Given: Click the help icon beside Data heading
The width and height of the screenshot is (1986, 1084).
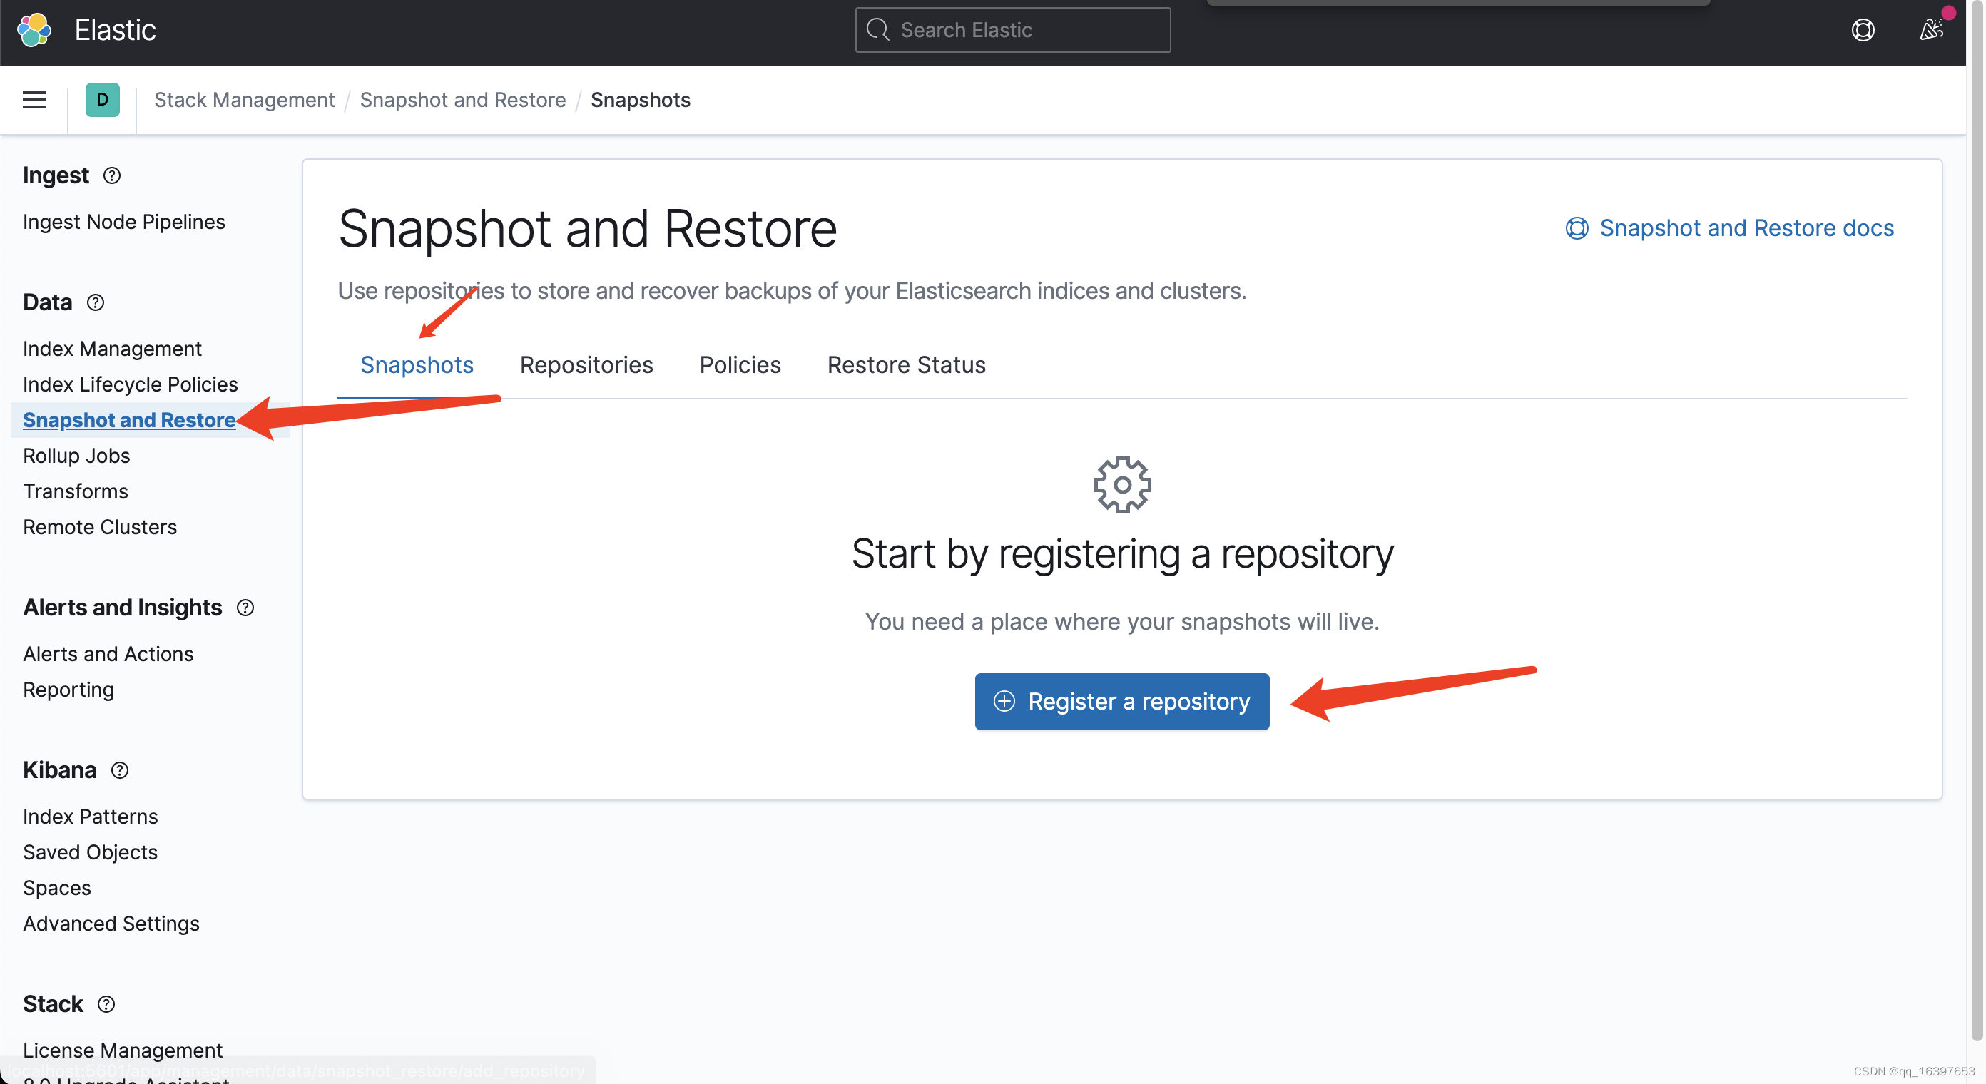Looking at the screenshot, I should click(x=96, y=302).
